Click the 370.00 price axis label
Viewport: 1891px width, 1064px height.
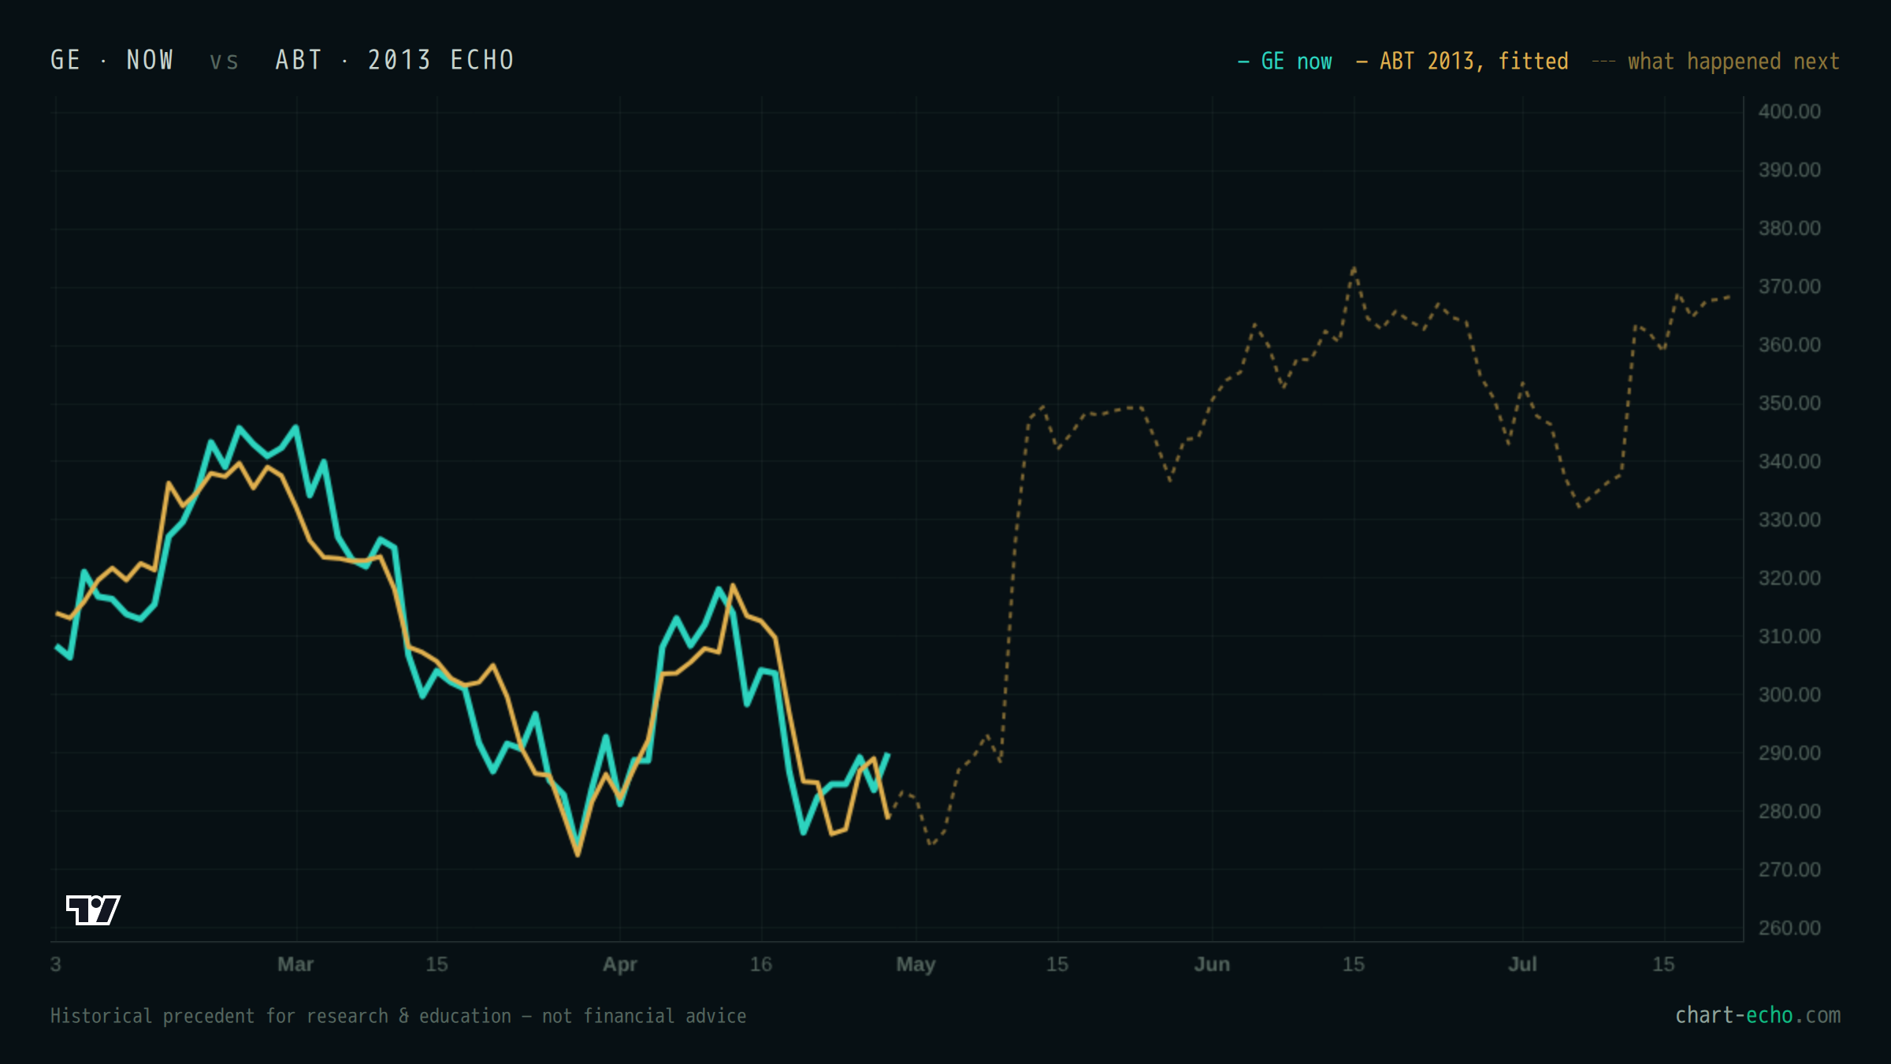click(1789, 286)
